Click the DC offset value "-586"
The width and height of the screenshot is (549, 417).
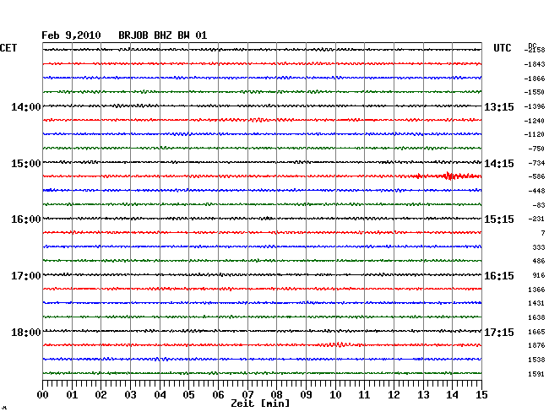click(536, 176)
